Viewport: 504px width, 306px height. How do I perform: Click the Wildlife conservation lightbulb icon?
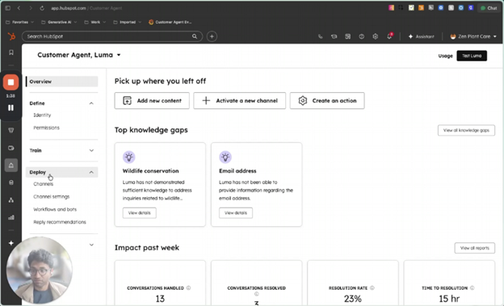(129, 157)
